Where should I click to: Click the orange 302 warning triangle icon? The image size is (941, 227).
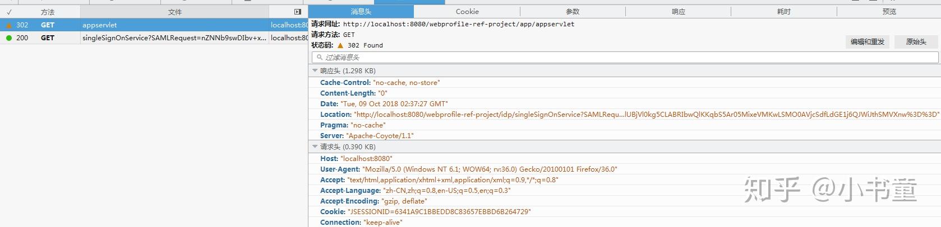pos(8,25)
